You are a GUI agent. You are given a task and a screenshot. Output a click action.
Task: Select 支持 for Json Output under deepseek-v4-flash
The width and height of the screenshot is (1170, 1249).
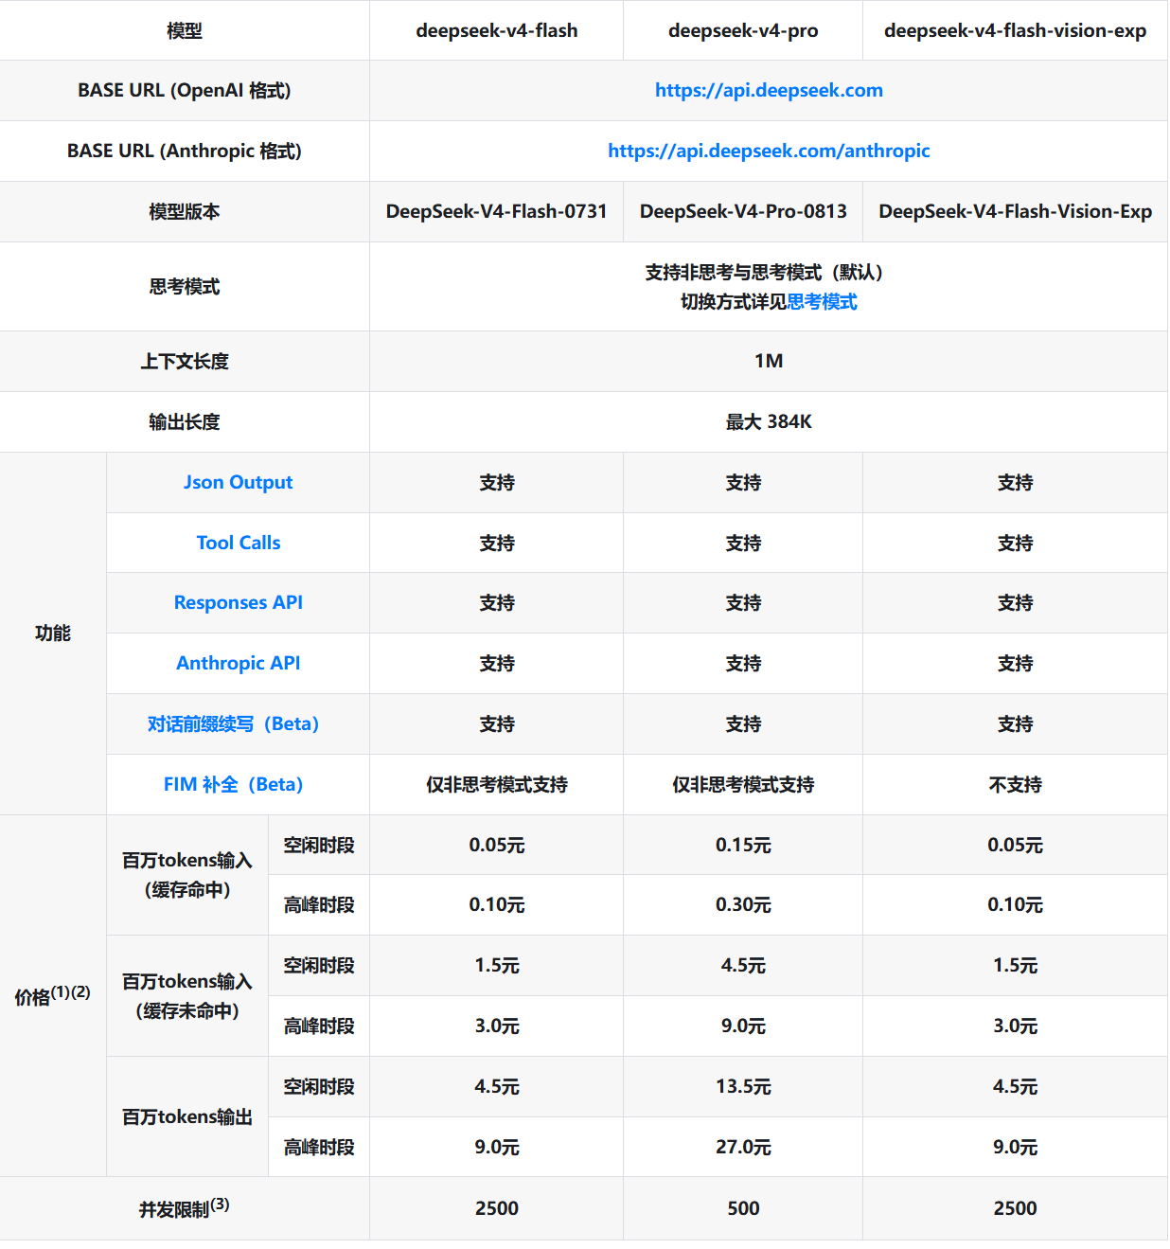point(497,483)
